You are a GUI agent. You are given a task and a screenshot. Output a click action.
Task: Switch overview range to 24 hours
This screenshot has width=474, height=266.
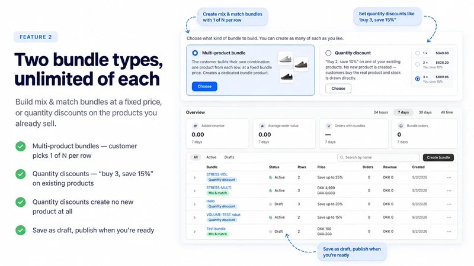point(381,112)
